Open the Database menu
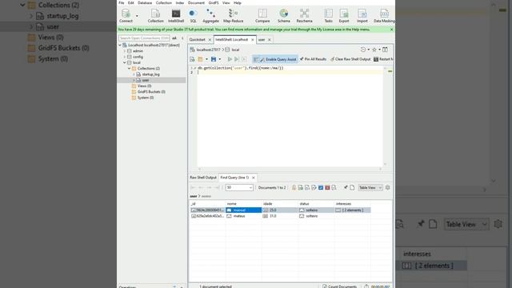512x288 pixels. 145,2
